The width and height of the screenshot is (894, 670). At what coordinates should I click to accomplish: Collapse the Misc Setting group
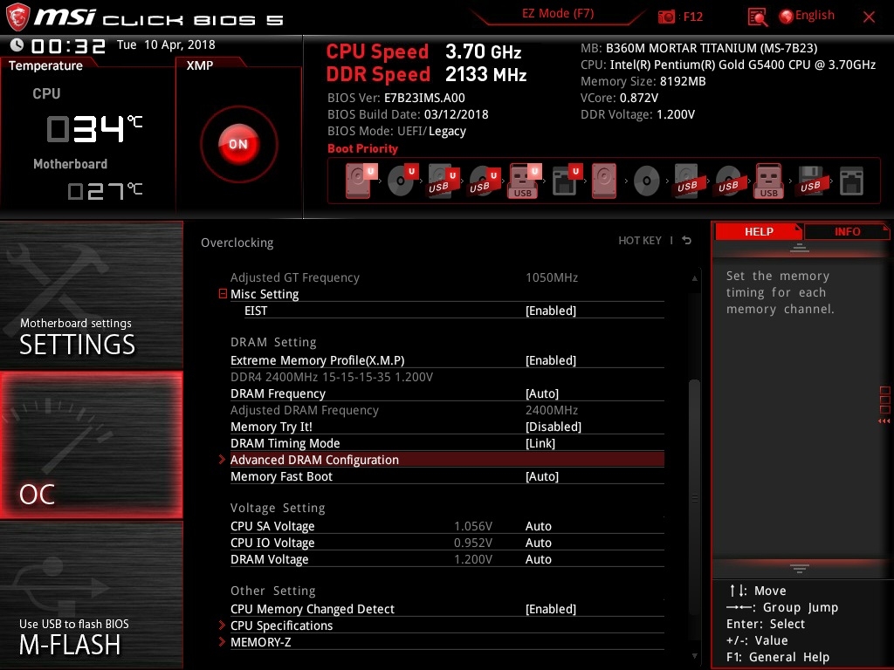point(223,293)
